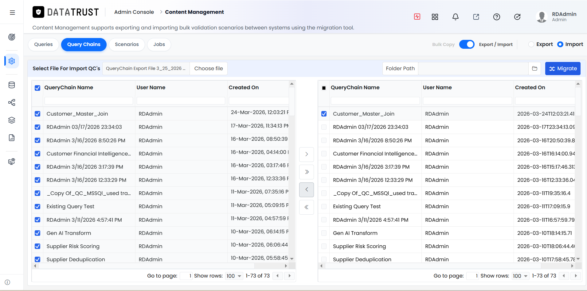Expand the right Show rows dropdown
The image size is (587, 291).
pos(520,276)
